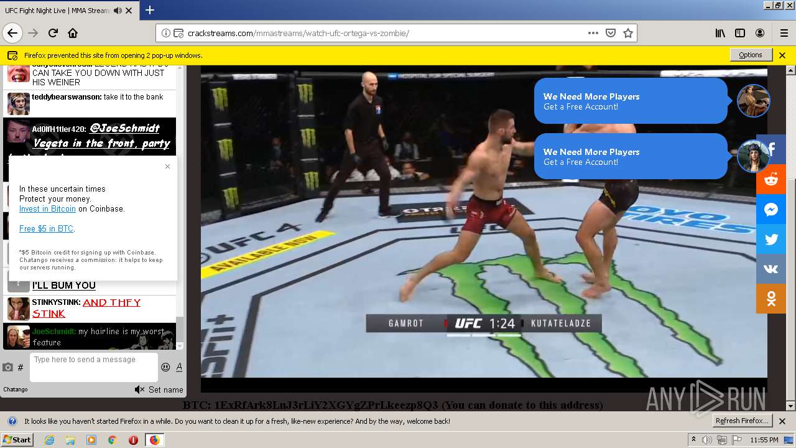796x448 pixels.
Task: Open the Firefox hamburger menu
Action: [784, 33]
